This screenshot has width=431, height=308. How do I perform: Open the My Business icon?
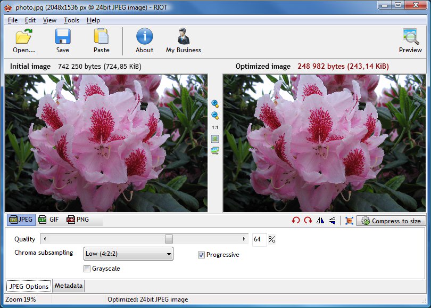(x=184, y=40)
